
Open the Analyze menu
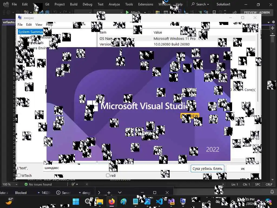114,4
